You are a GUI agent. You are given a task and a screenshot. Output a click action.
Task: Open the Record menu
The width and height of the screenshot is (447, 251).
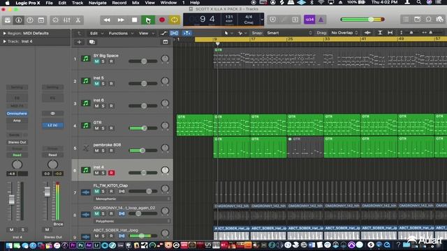click(x=119, y=3)
